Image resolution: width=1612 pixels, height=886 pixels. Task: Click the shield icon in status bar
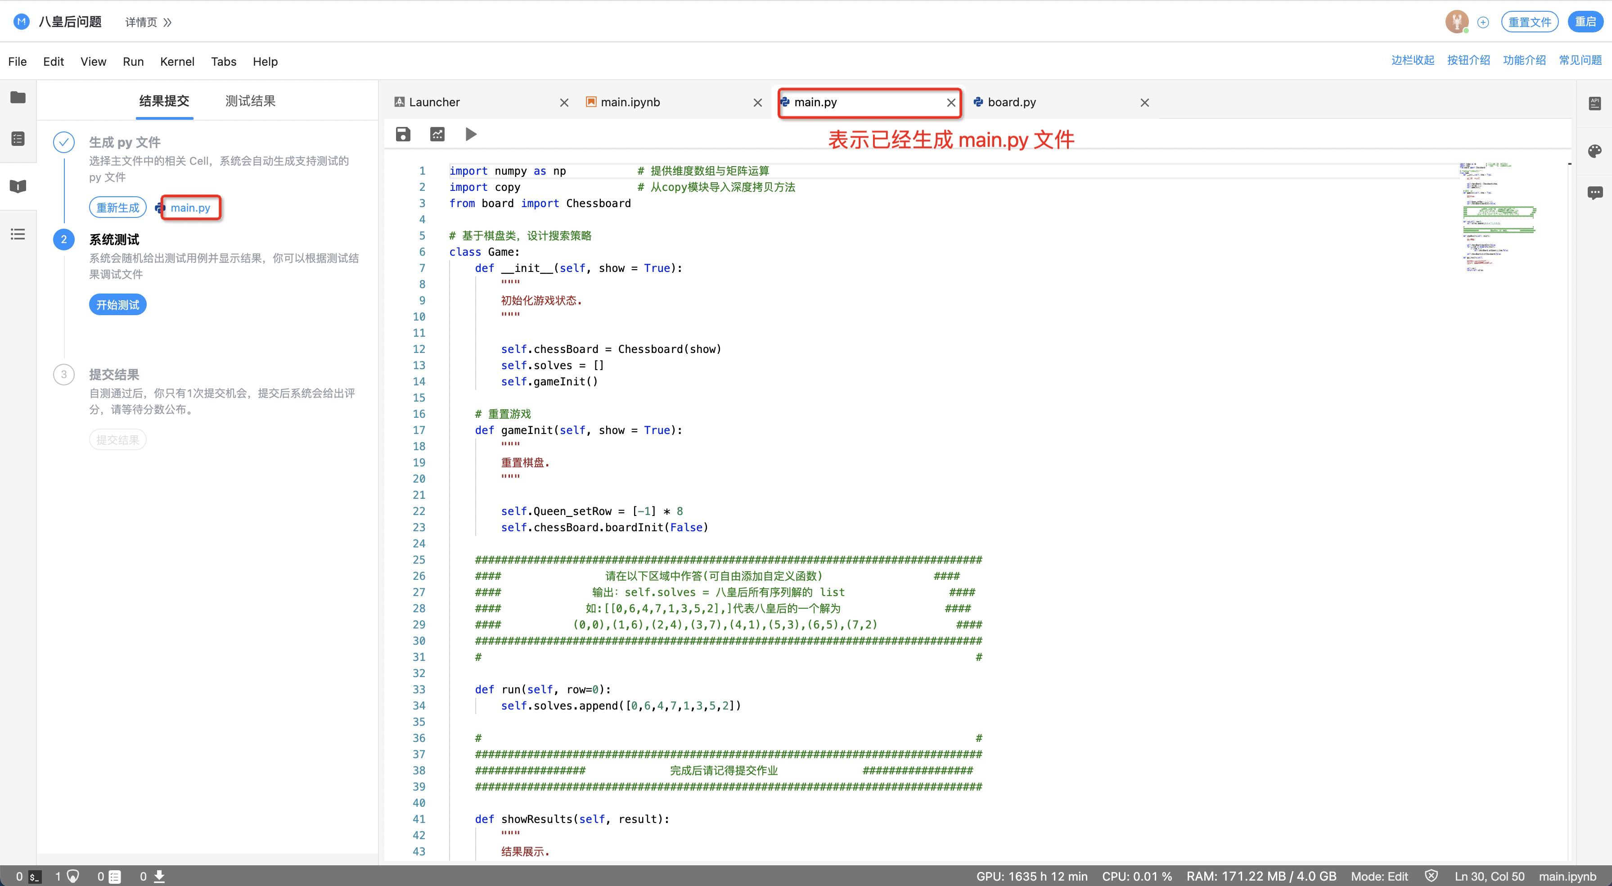[1431, 876]
